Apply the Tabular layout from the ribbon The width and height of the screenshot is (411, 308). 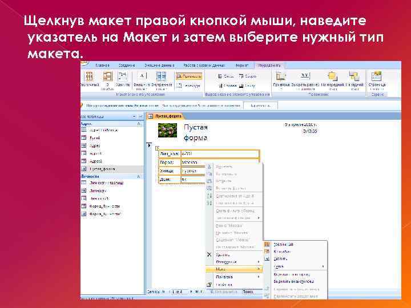[90, 79]
